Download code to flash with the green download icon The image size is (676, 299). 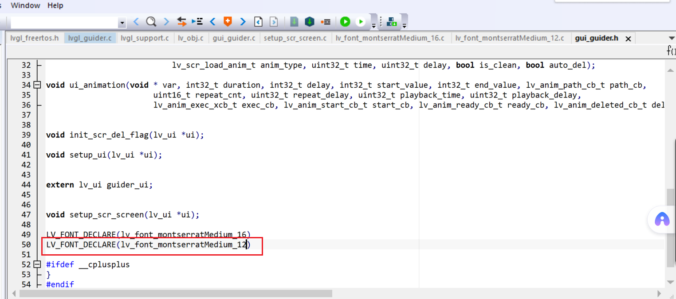click(294, 21)
